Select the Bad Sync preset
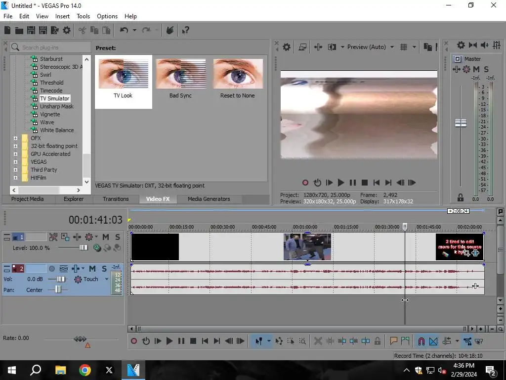 coord(180,79)
